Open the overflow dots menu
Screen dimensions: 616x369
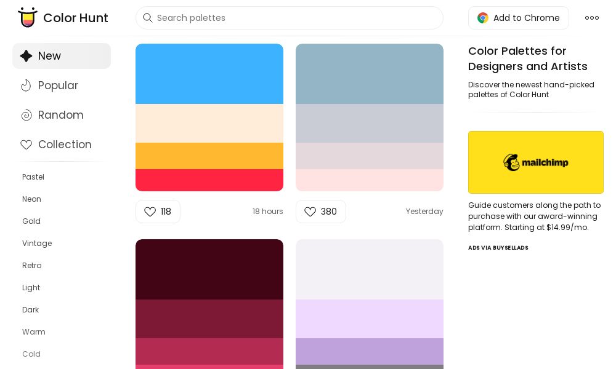pos(592,18)
